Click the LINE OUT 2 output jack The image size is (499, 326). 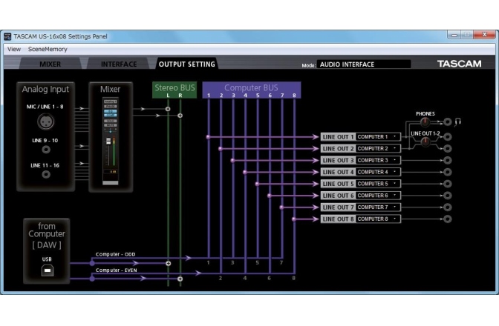click(448, 149)
